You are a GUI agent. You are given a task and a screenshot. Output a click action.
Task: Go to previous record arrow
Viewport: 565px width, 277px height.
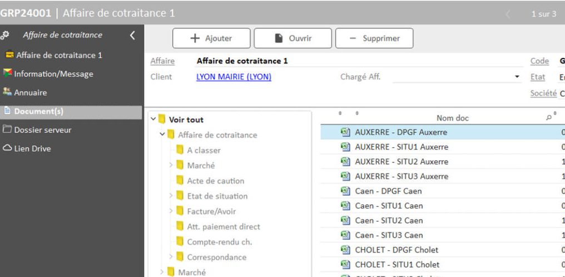click(x=508, y=14)
